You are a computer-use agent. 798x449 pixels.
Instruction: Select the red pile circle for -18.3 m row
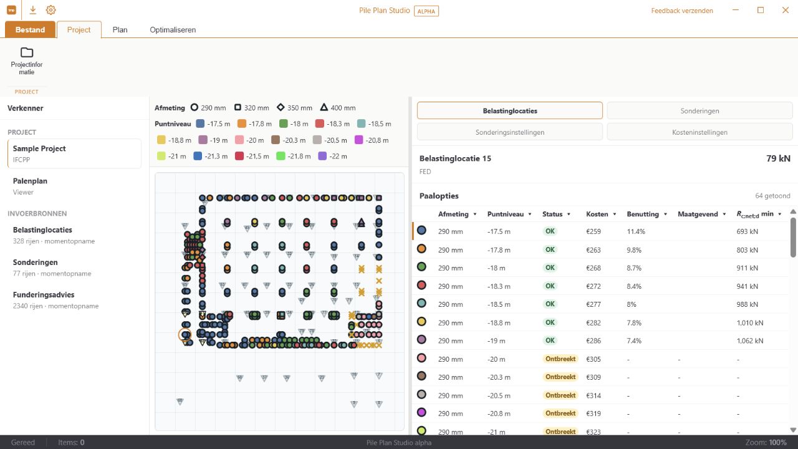[x=421, y=286]
